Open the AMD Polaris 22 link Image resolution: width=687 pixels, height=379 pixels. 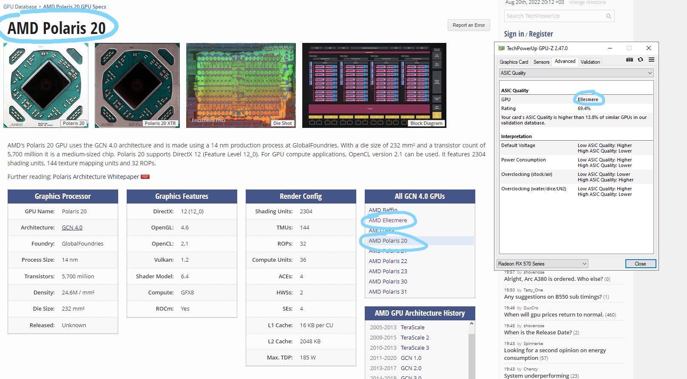(388, 261)
